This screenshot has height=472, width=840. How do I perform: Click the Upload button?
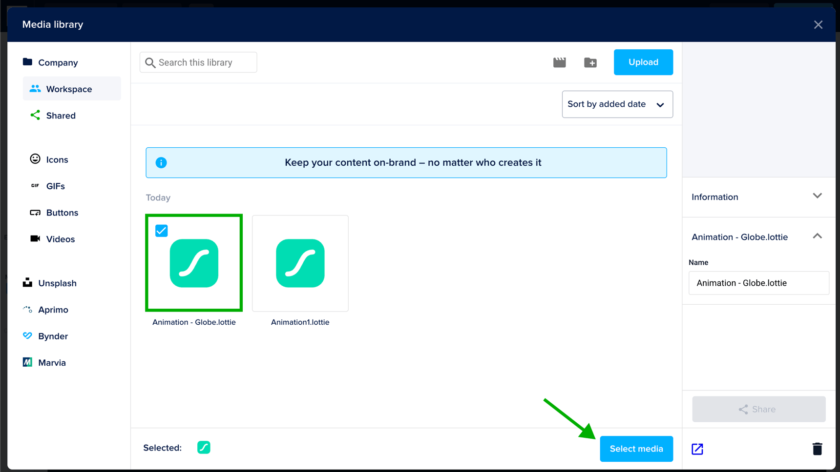[x=643, y=62]
